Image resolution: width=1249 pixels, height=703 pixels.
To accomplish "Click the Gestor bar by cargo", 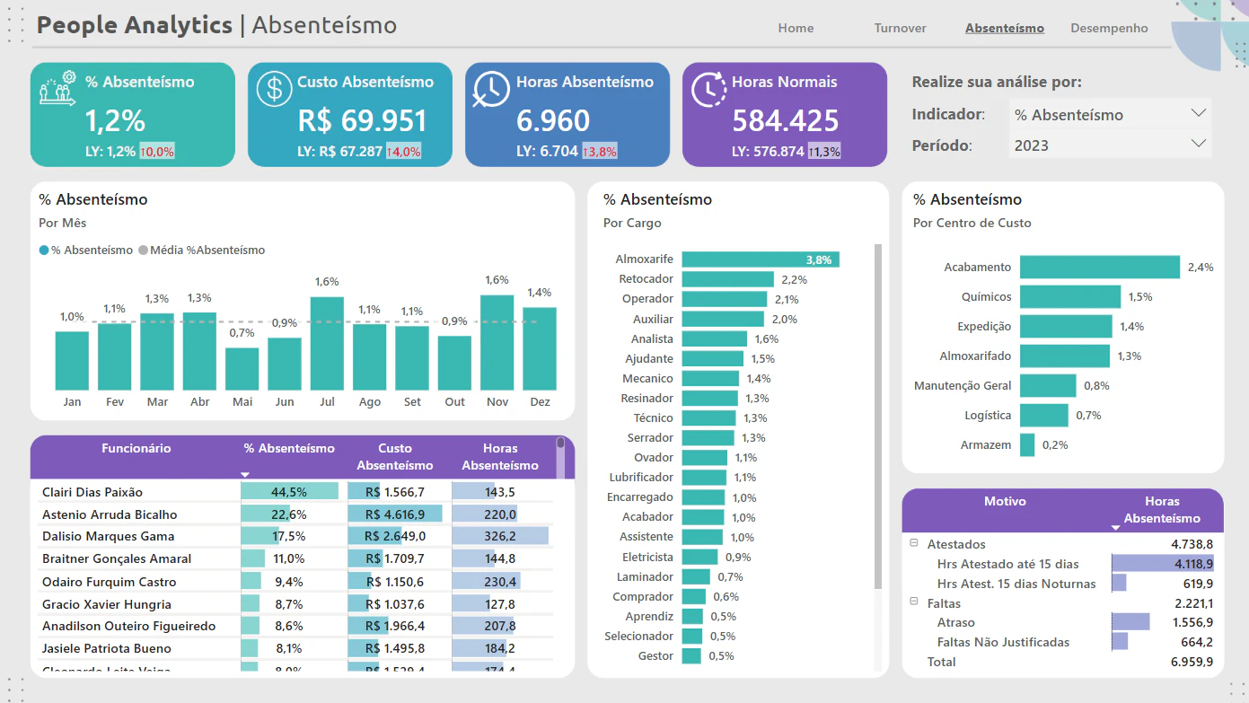I will click(691, 655).
